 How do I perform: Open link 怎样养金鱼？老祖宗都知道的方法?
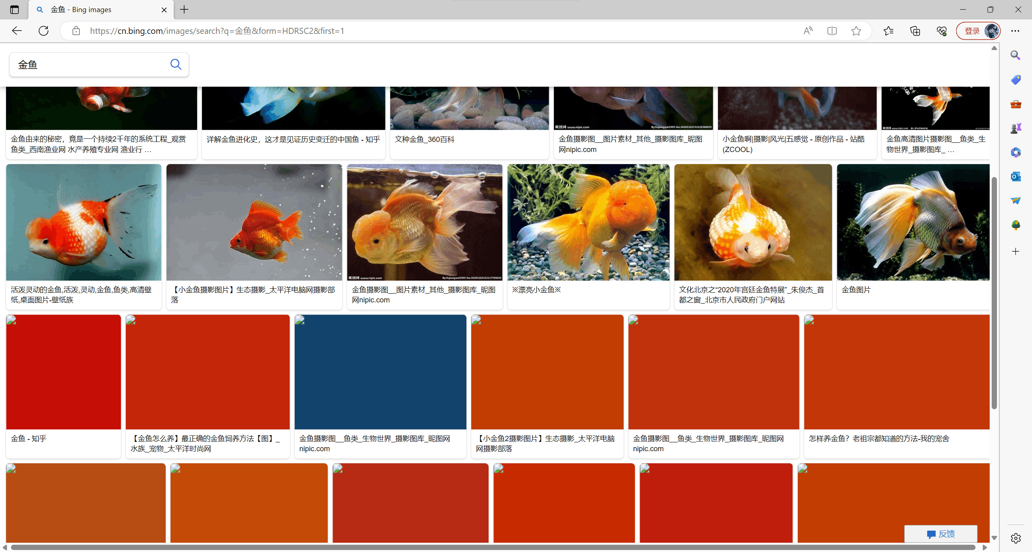tap(879, 438)
